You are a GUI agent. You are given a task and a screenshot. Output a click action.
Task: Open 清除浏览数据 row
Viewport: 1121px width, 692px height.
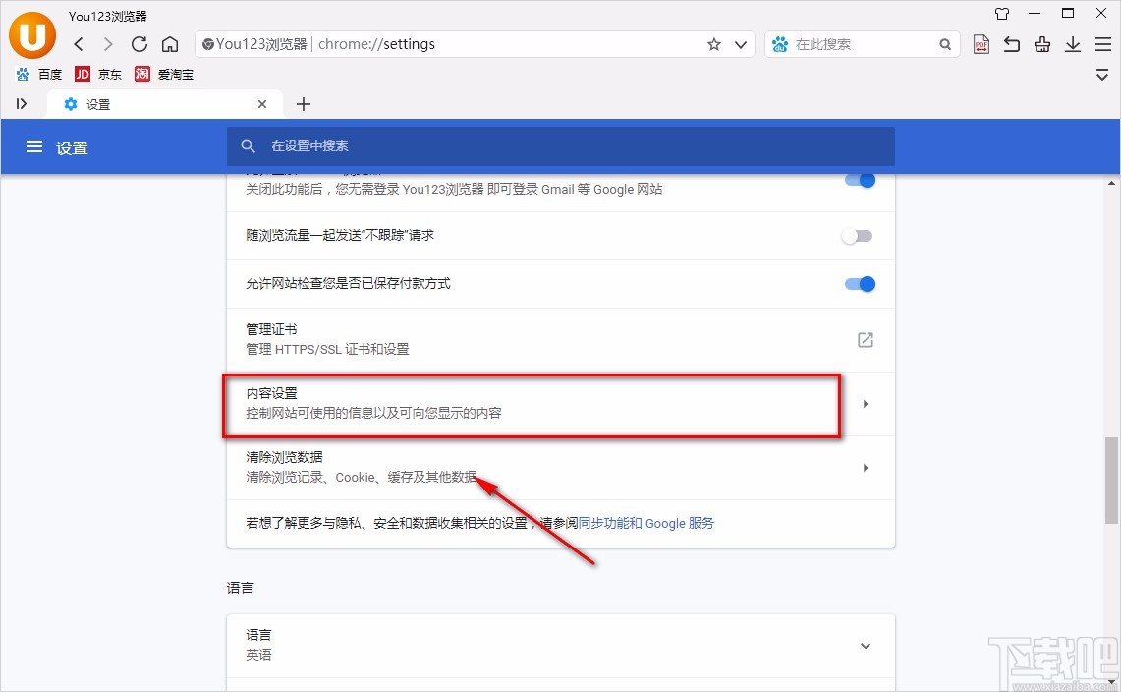tap(560, 467)
